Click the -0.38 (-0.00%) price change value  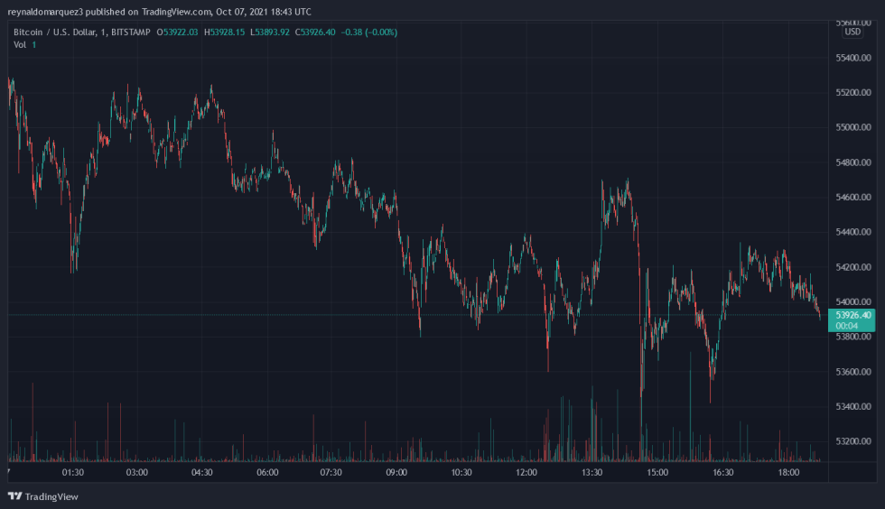coord(369,32)
